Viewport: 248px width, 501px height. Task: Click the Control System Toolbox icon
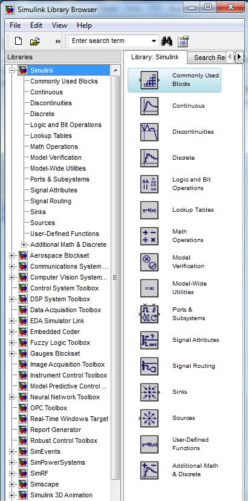[x=23, y=288]
